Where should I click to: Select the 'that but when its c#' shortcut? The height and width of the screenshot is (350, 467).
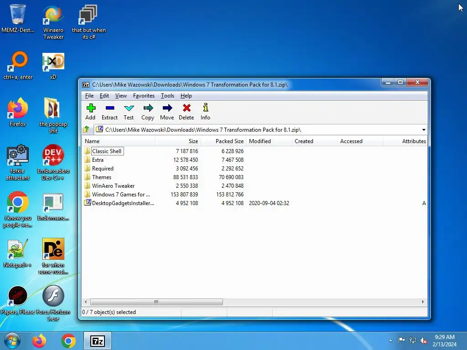coord(89,22)
